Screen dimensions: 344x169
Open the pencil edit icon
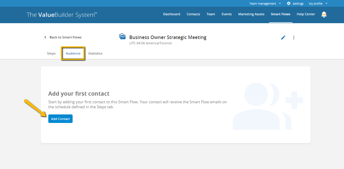coord(283,37)
